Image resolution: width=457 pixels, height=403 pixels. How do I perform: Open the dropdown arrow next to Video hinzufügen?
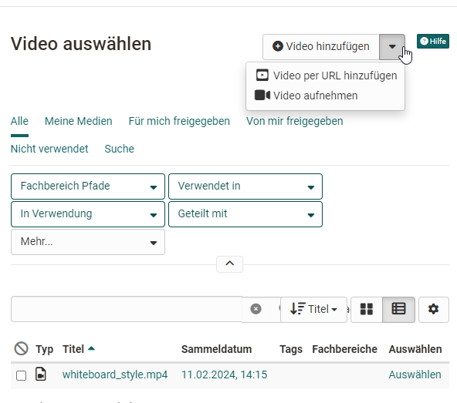click(392, 46)
